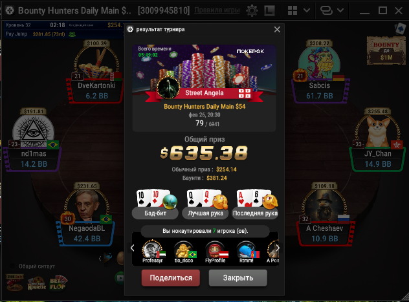Open the settings gear icon
This screenshot has width=409, height=302.
252,11
